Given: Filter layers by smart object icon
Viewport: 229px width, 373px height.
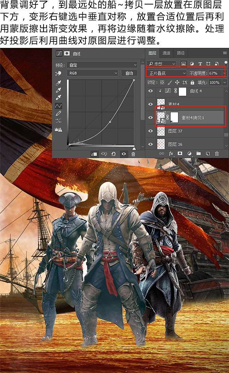Looking at the screenshot, I should (x=217, y=64).
